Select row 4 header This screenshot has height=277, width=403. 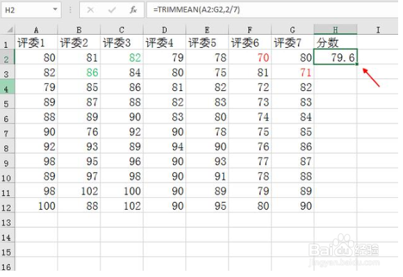[7, 87]
